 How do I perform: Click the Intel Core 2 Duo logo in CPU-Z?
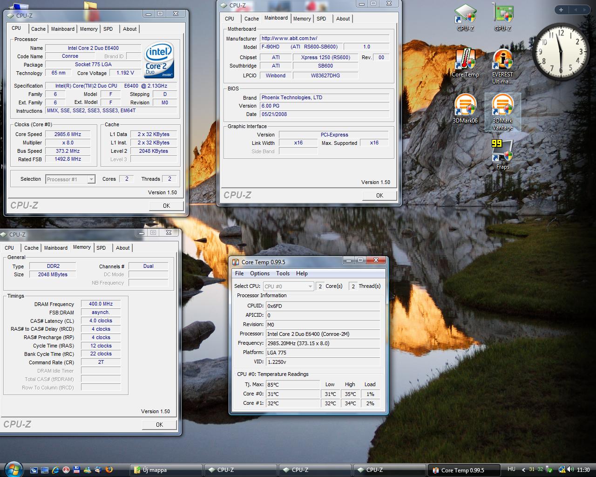(159, 60)
